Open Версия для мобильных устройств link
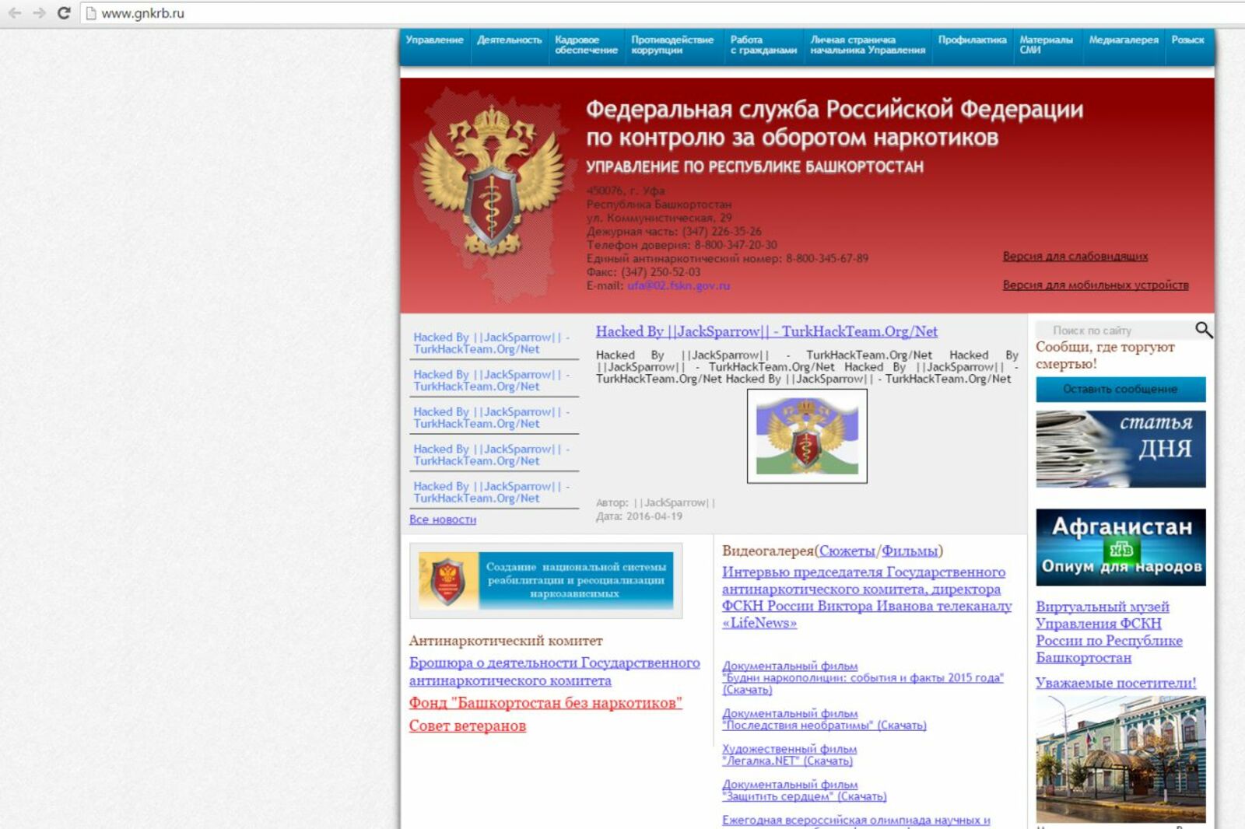 1096,285
